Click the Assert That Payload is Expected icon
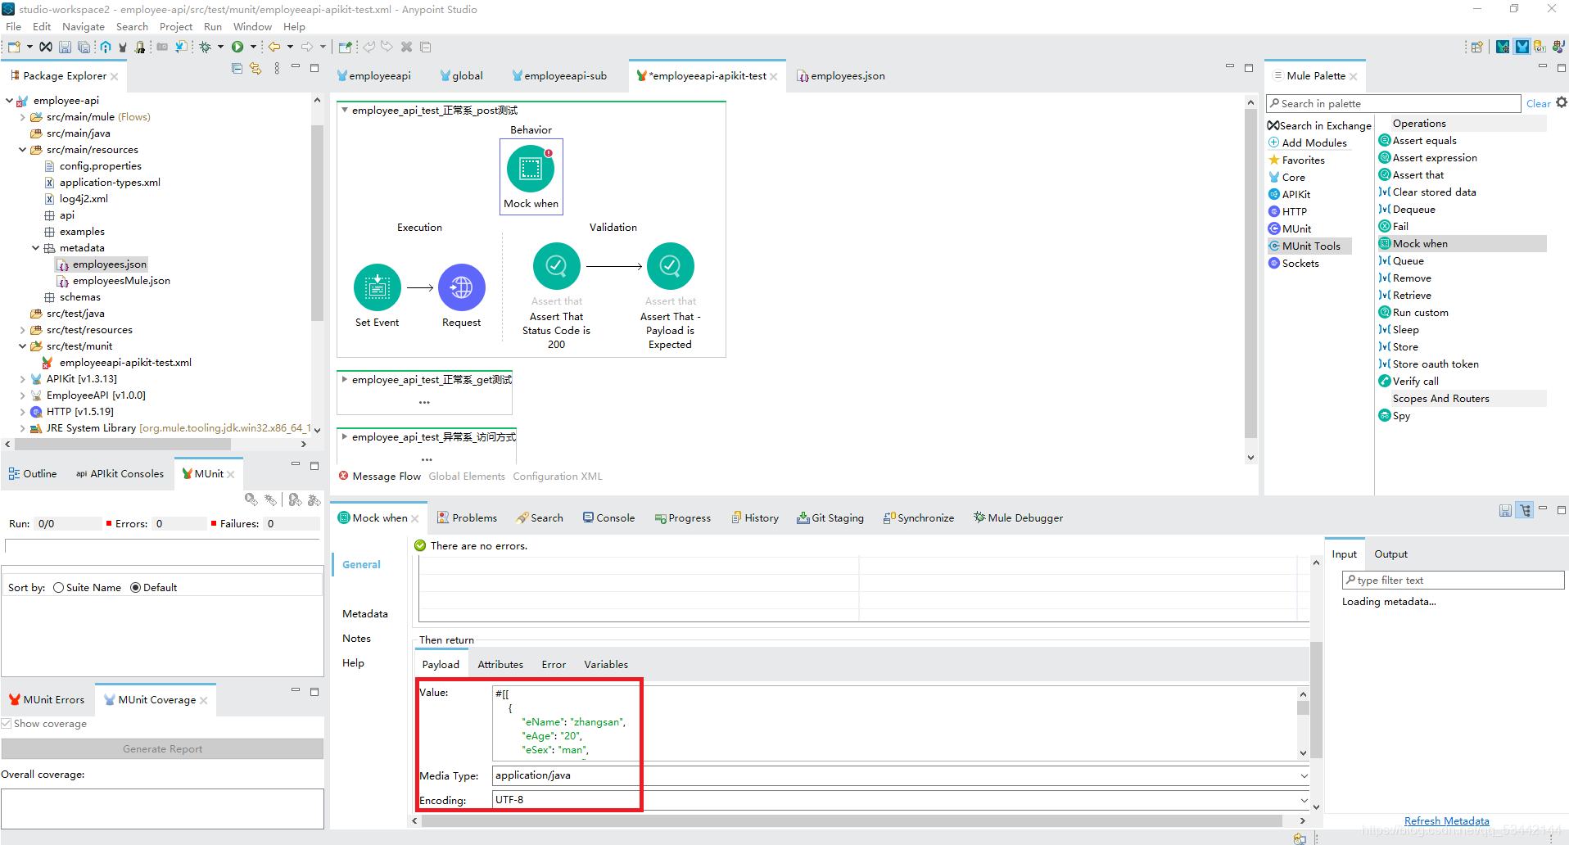 pos(671,266)
